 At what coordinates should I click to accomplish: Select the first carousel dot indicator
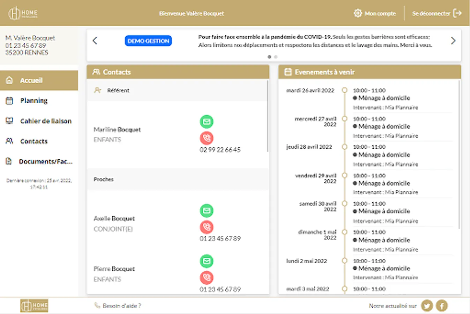(x=269, y=57)
